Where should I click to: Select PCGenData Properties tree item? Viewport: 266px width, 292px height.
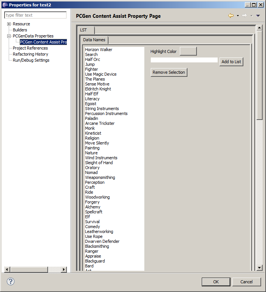click(x=33, y=36)
